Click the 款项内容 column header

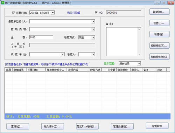(78, 70)
